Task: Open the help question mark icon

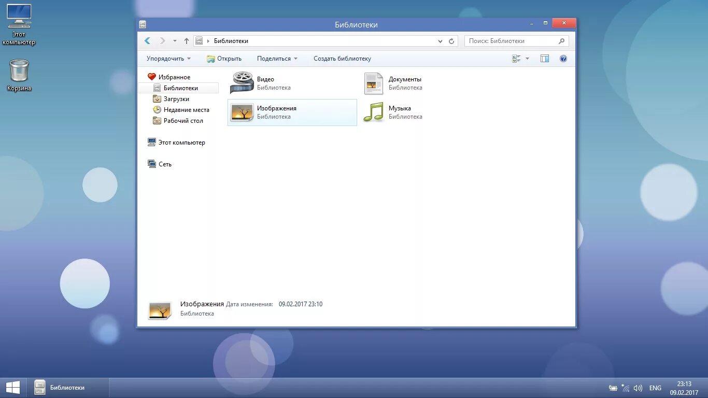Action: pyautogui.click(x=563, y=59)
